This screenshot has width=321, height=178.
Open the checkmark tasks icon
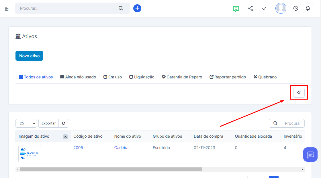point(264,9)
